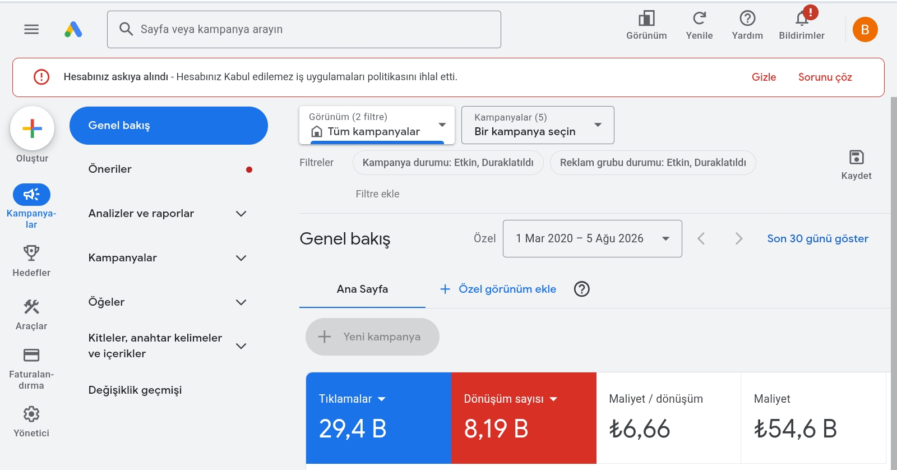Open Yönetici gear icon
The width and height of the screenshot is (897, 470).
31,414
